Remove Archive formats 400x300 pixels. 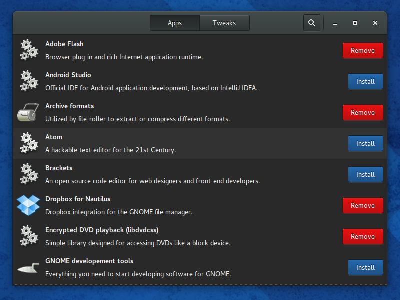[x=363, y=112]
